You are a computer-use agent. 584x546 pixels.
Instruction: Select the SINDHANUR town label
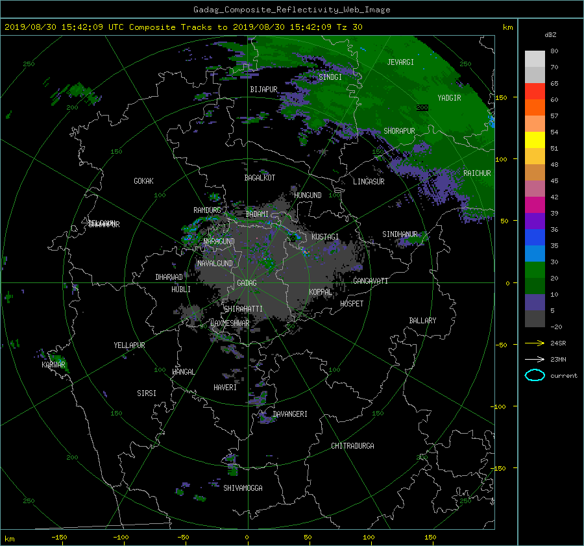[x=400, y=234]
